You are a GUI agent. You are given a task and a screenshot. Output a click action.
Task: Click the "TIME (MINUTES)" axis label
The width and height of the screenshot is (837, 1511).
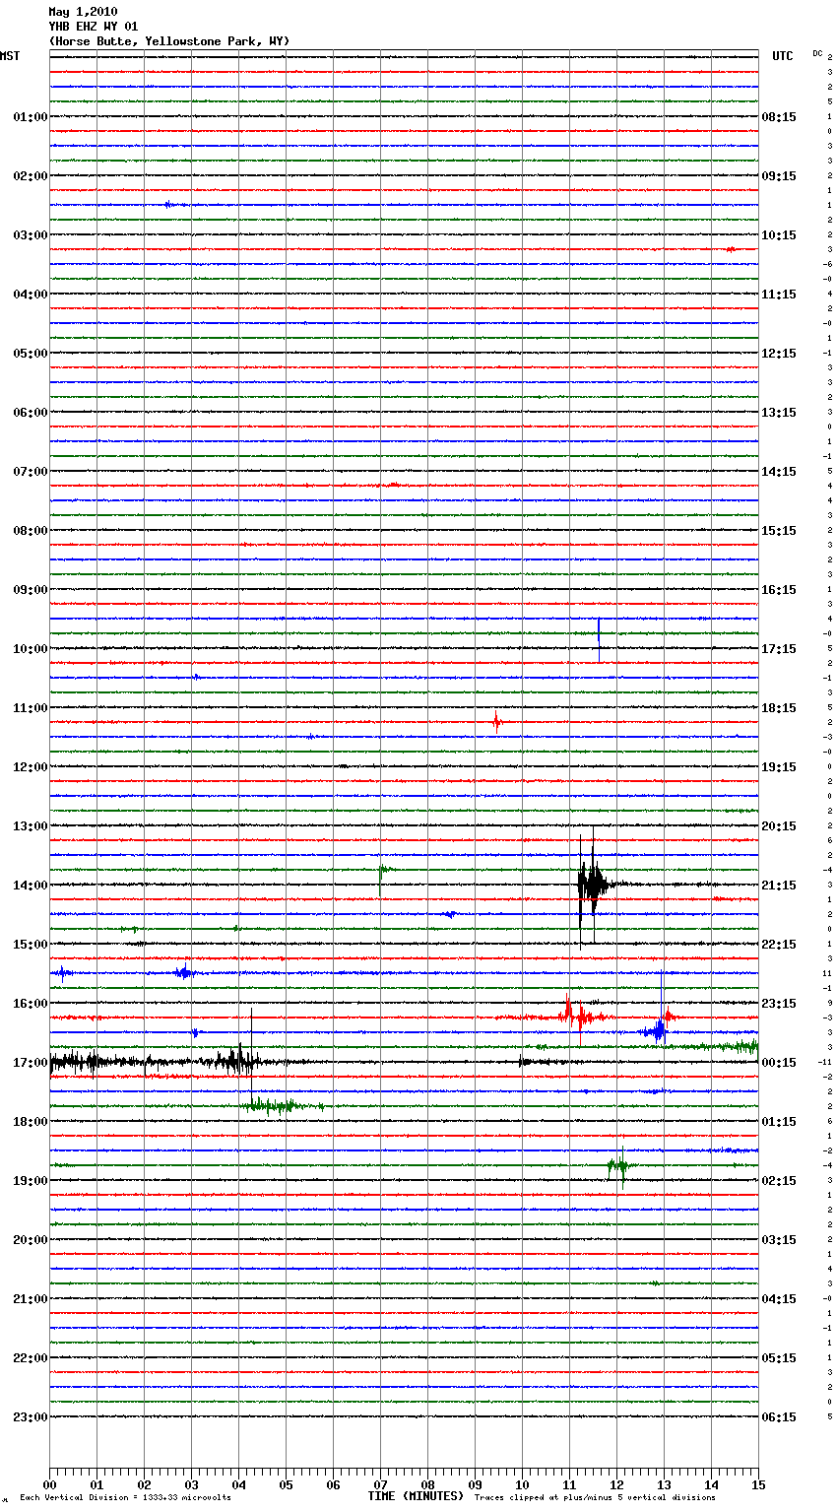(x=416, y=1496)
